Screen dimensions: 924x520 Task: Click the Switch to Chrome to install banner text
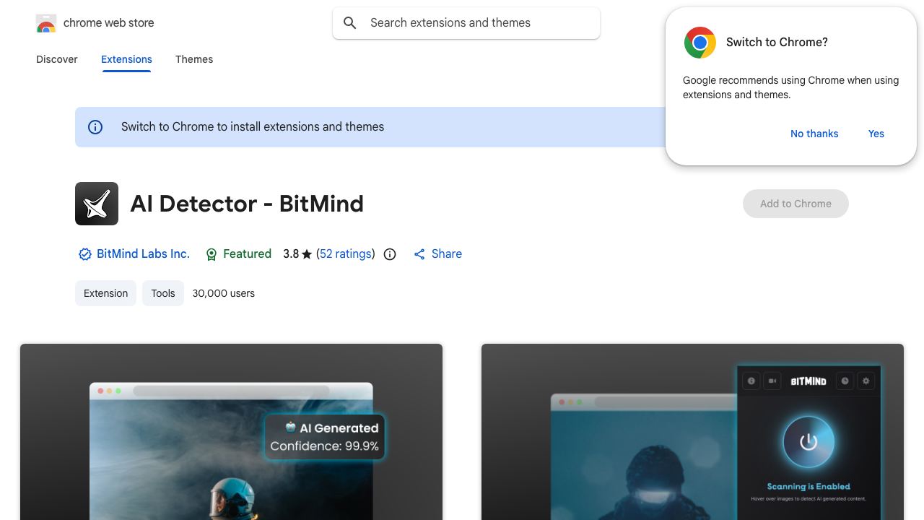pos(253,127)
